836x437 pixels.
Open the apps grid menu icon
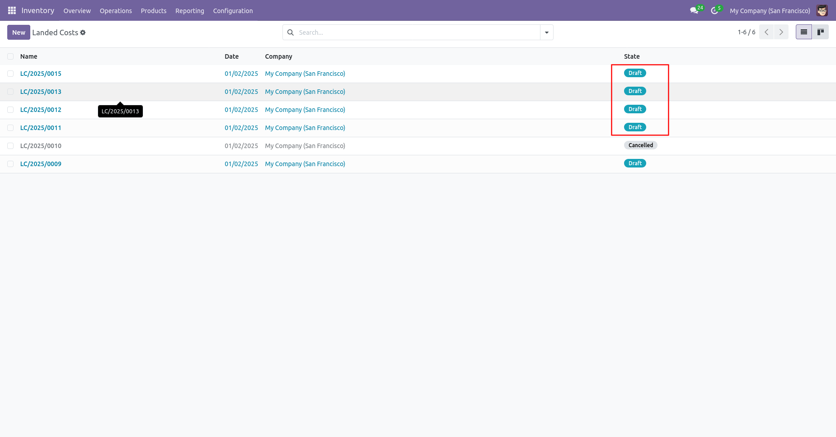(12, 10)
